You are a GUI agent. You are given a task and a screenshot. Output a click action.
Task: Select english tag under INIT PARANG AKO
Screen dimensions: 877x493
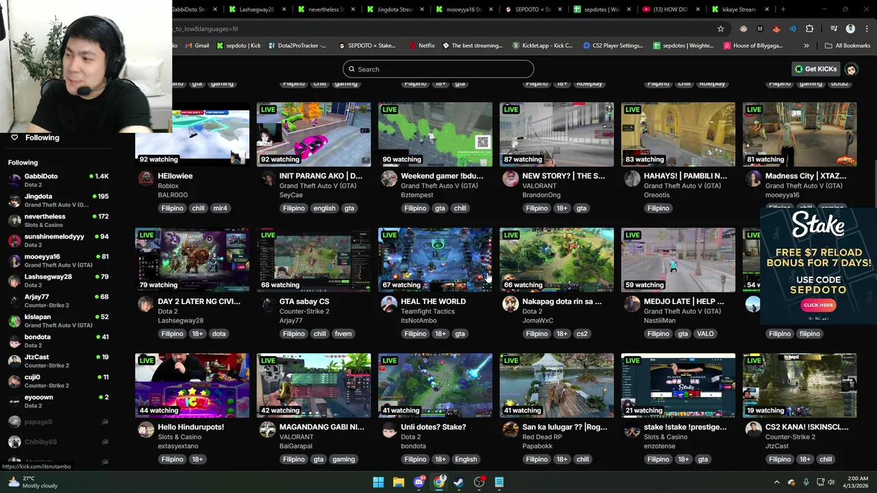pos(324,208)
